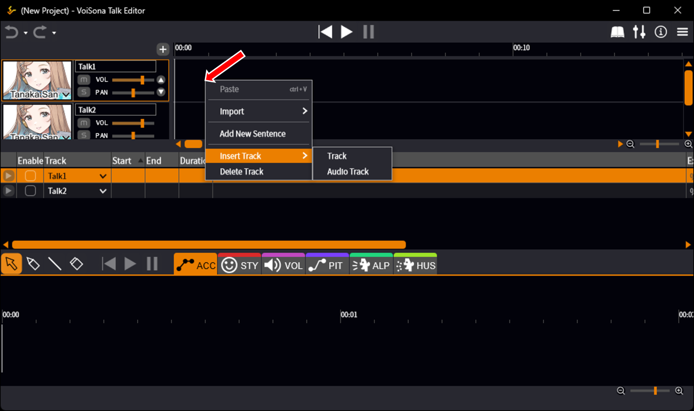Open the track dropdown in Talk2 row
The height and width of the screenshot is (411, 694).
(x=103, y=191)
